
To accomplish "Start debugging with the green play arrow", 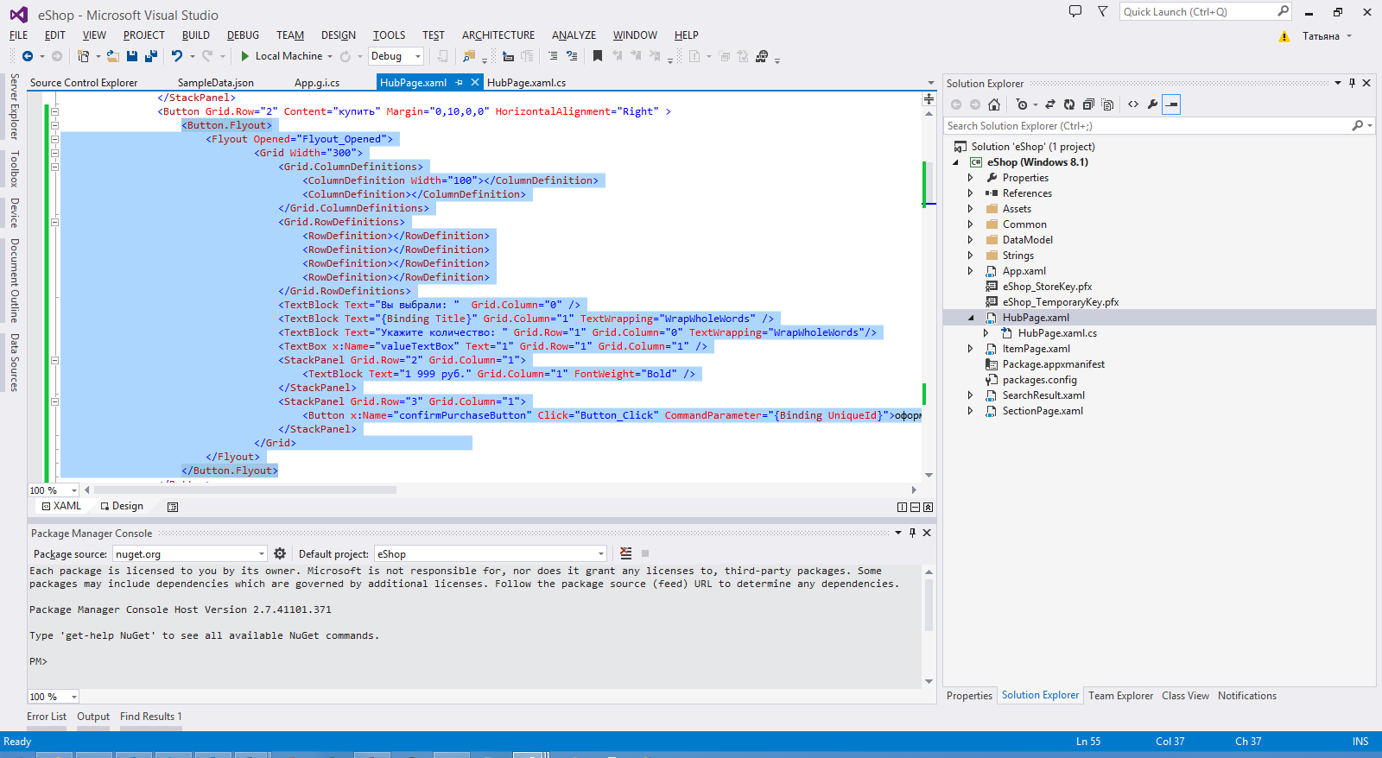I will [245, 56].
